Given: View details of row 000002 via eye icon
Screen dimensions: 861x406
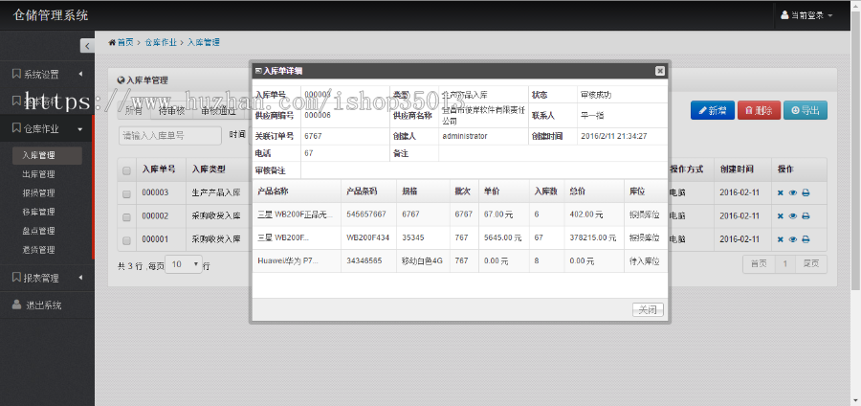Looking at the screenshot, I should [x=793, y=215].
